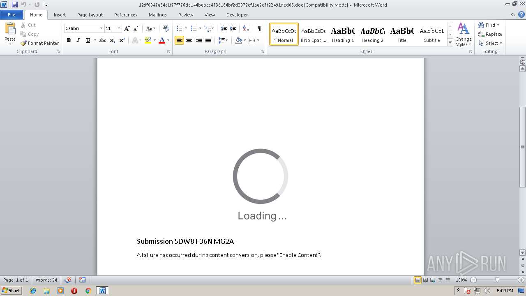Pick text highlight color swatch
Image resolution: width=526 pixels, height=296 pixels.
click(x=148, y=40)
